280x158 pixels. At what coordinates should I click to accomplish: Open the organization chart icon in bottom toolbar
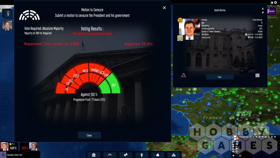pos(174,155)
